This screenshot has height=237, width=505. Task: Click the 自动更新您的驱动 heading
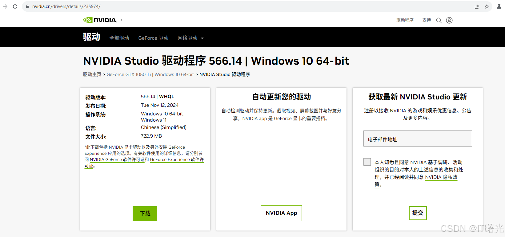coord(282,97)
